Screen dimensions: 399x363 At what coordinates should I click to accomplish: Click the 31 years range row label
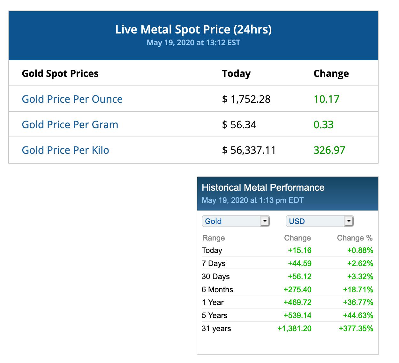216,329
